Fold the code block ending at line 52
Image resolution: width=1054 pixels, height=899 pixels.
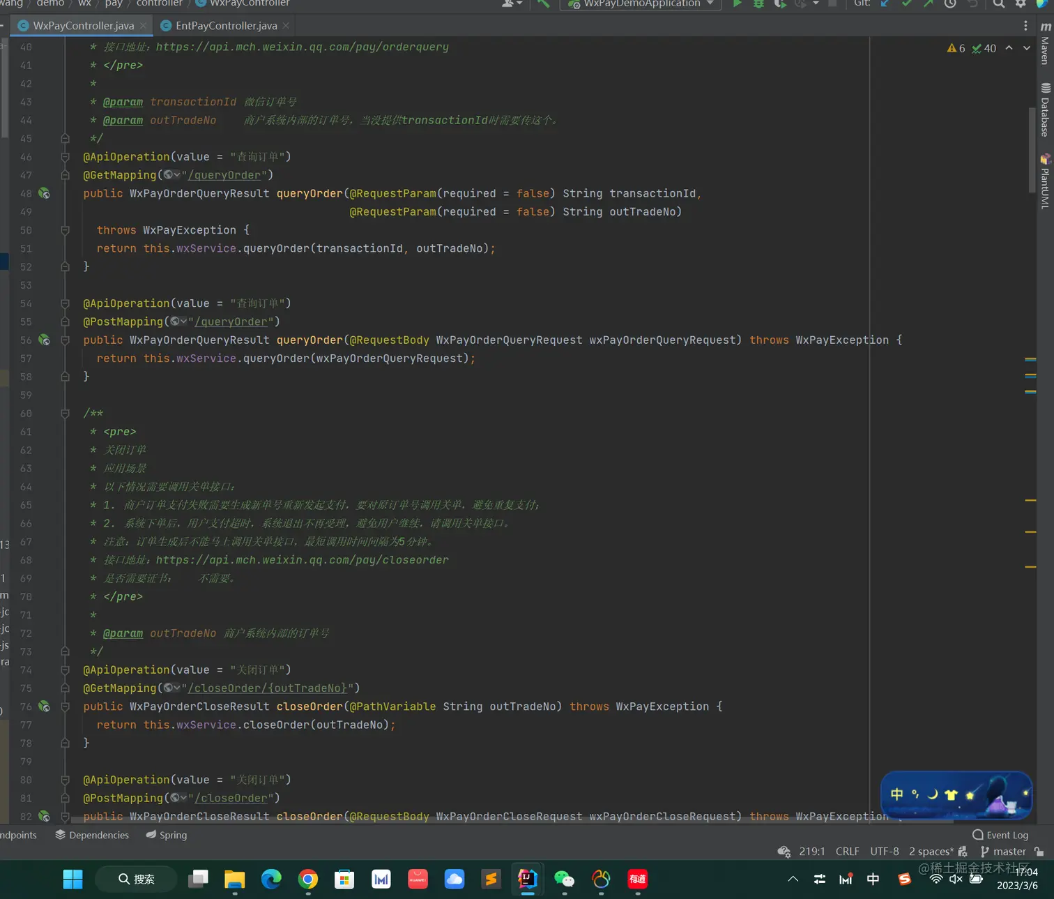[x=65, y=266]
